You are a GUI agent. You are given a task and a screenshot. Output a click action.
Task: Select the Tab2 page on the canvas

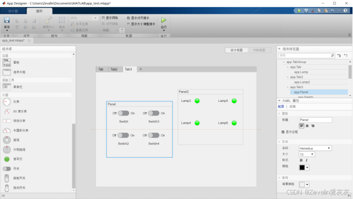(114, 69)
